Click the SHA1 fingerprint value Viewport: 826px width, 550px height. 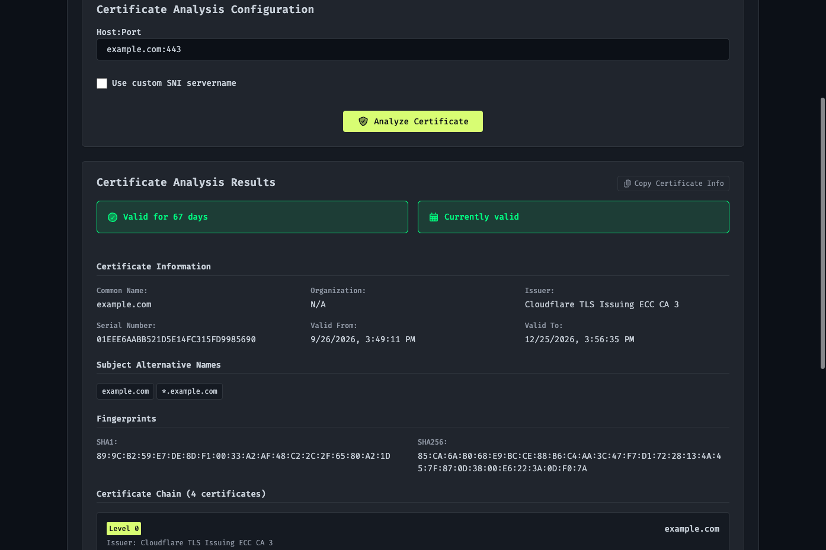click(x=244, y=456)
